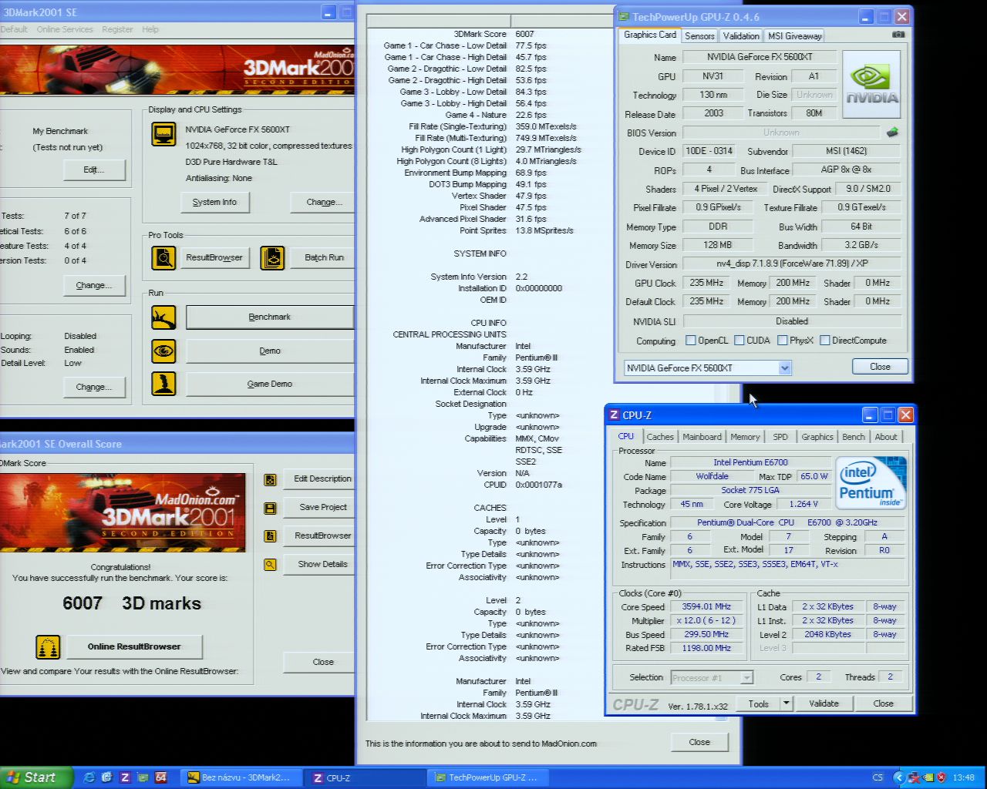987x789 pixels.
Task: Click the Game Demo button
Action: coord(269,384)
